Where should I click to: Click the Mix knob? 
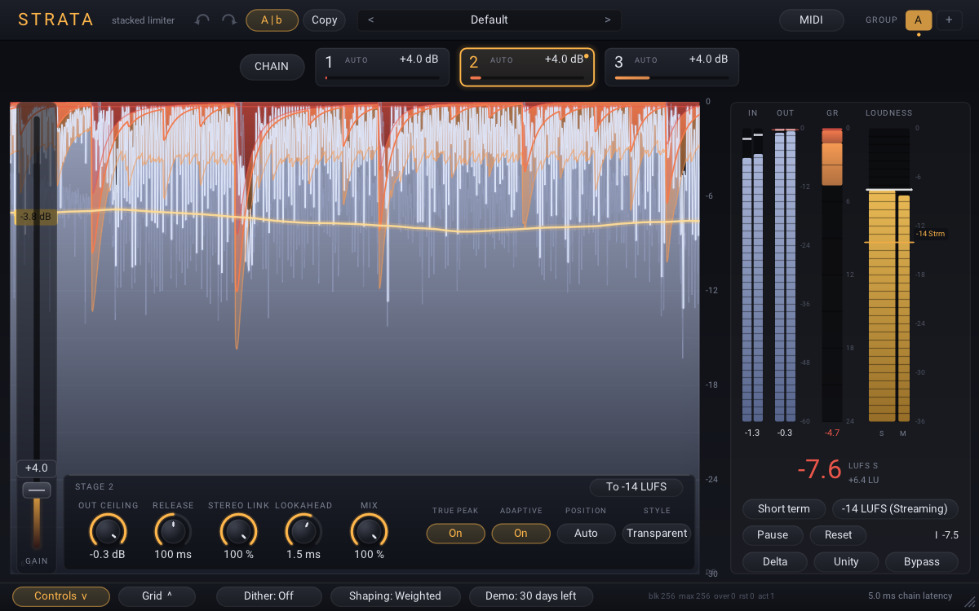369,531
